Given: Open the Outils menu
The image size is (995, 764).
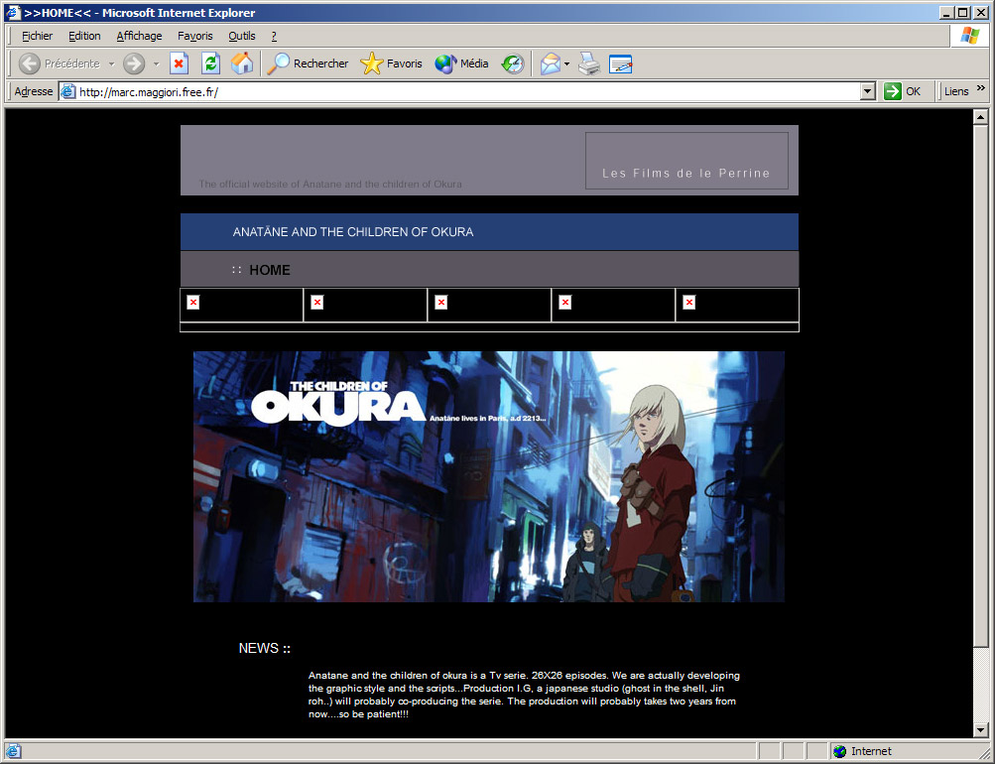Looking at the screenshot, I should click(x=242, y=36).
